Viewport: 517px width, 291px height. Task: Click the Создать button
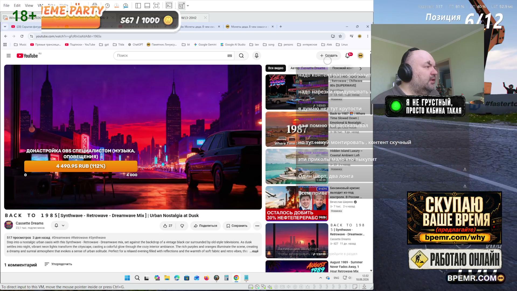point(329,56)
